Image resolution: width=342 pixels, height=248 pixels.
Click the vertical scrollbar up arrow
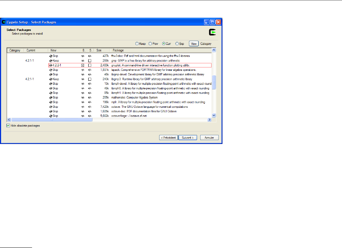coord(214,51)
